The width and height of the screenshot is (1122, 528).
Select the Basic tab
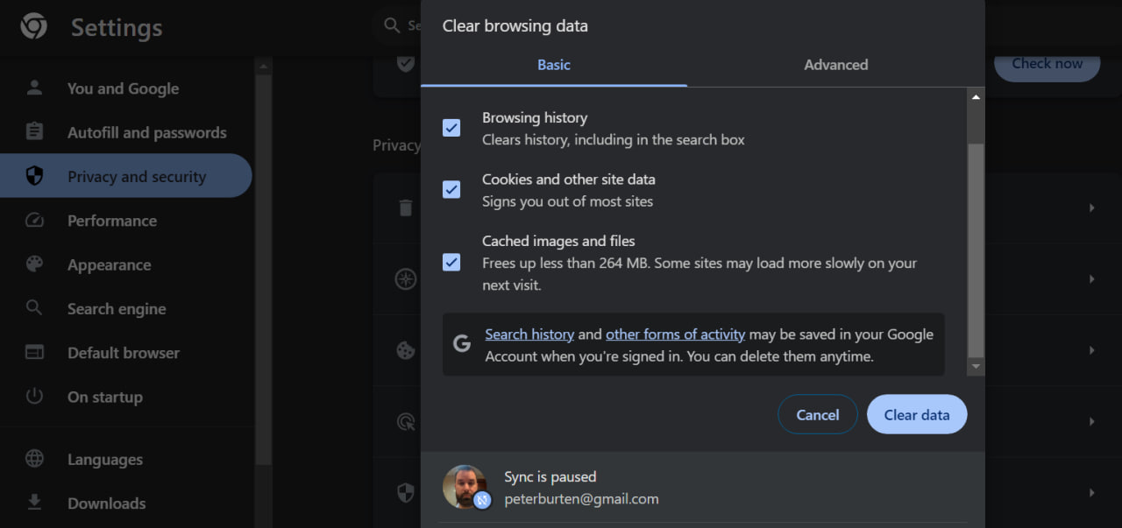coord(553,64)
